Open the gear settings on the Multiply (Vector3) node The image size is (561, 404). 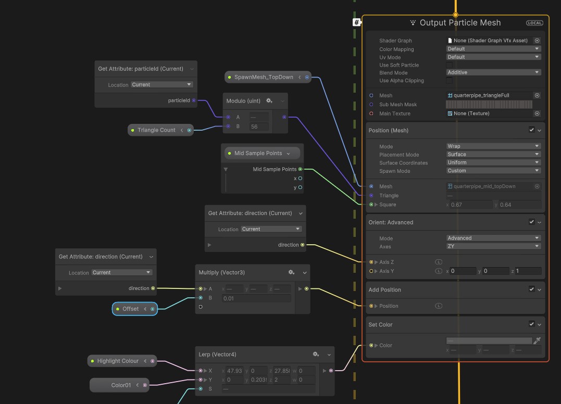pyautogui.click(x=291, y=272)
